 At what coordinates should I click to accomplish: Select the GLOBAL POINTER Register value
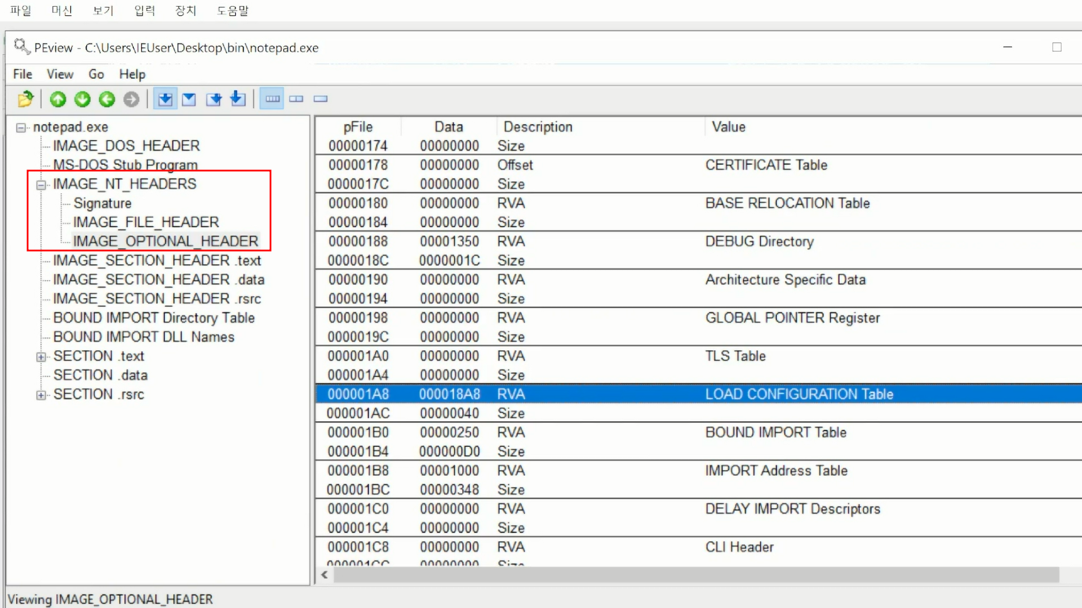792,318
